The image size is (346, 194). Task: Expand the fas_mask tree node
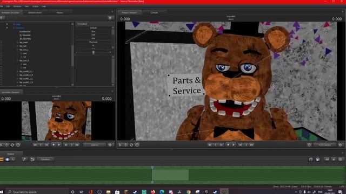pos(18,43)
